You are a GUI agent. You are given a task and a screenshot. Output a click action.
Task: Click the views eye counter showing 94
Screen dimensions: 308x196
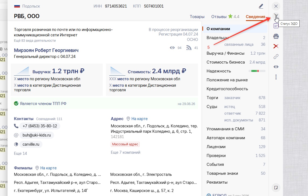(x=172, y=48)
